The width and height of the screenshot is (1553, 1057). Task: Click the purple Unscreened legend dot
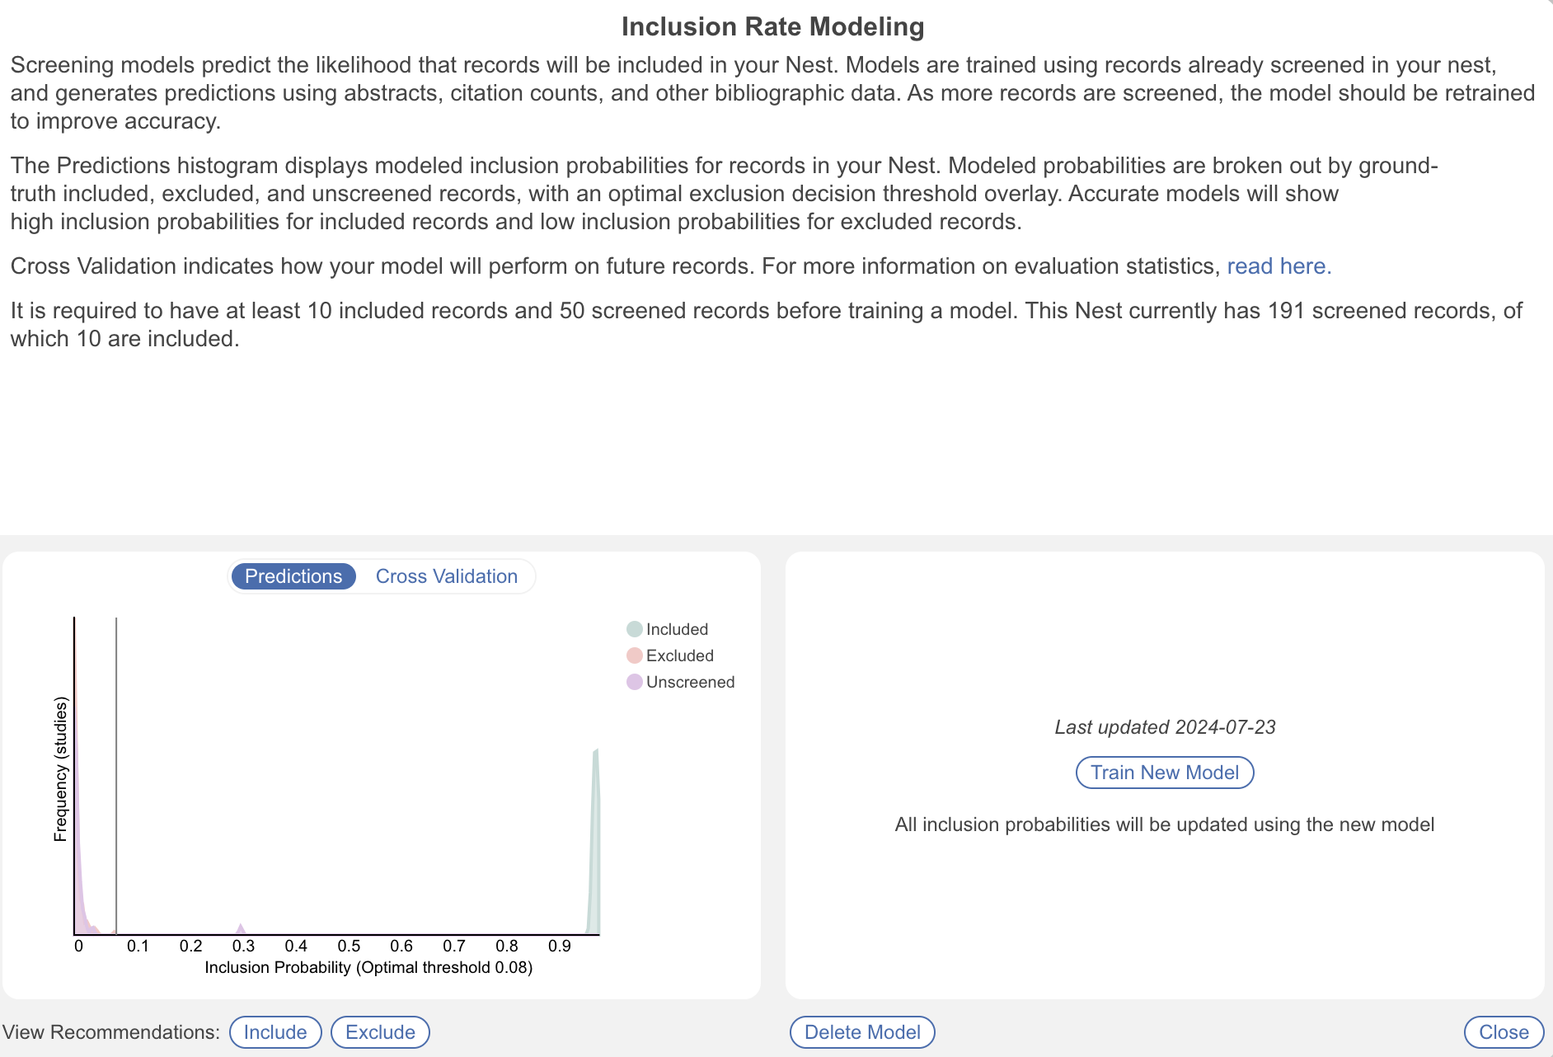634,682
